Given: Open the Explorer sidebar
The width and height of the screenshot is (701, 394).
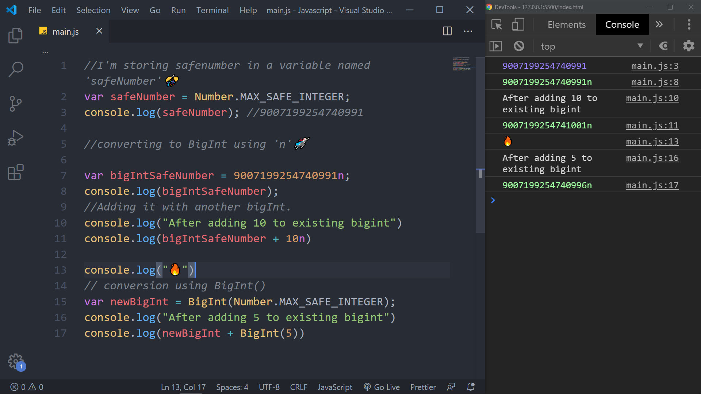Looking at the screenshot, I should (x=15, y=35).
